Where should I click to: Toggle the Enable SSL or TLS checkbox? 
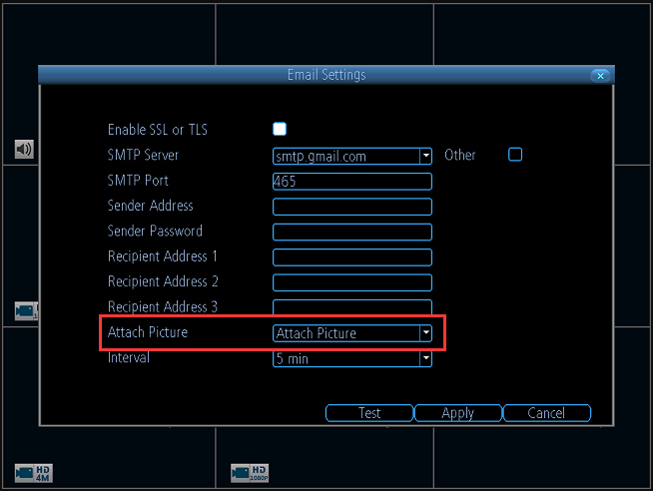click(x=280, y=129)
